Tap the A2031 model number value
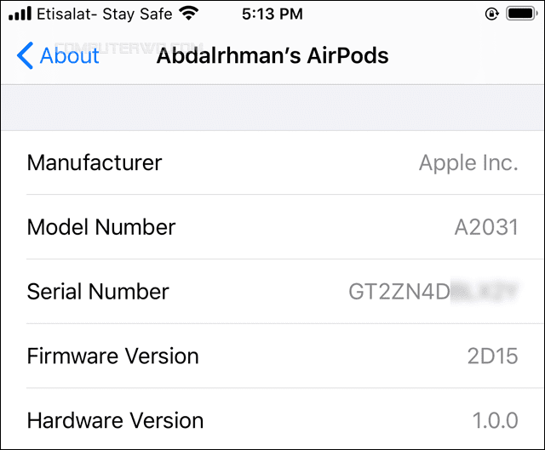The height and width of the screenshot is (450, 545). click(x=486, y=227)
